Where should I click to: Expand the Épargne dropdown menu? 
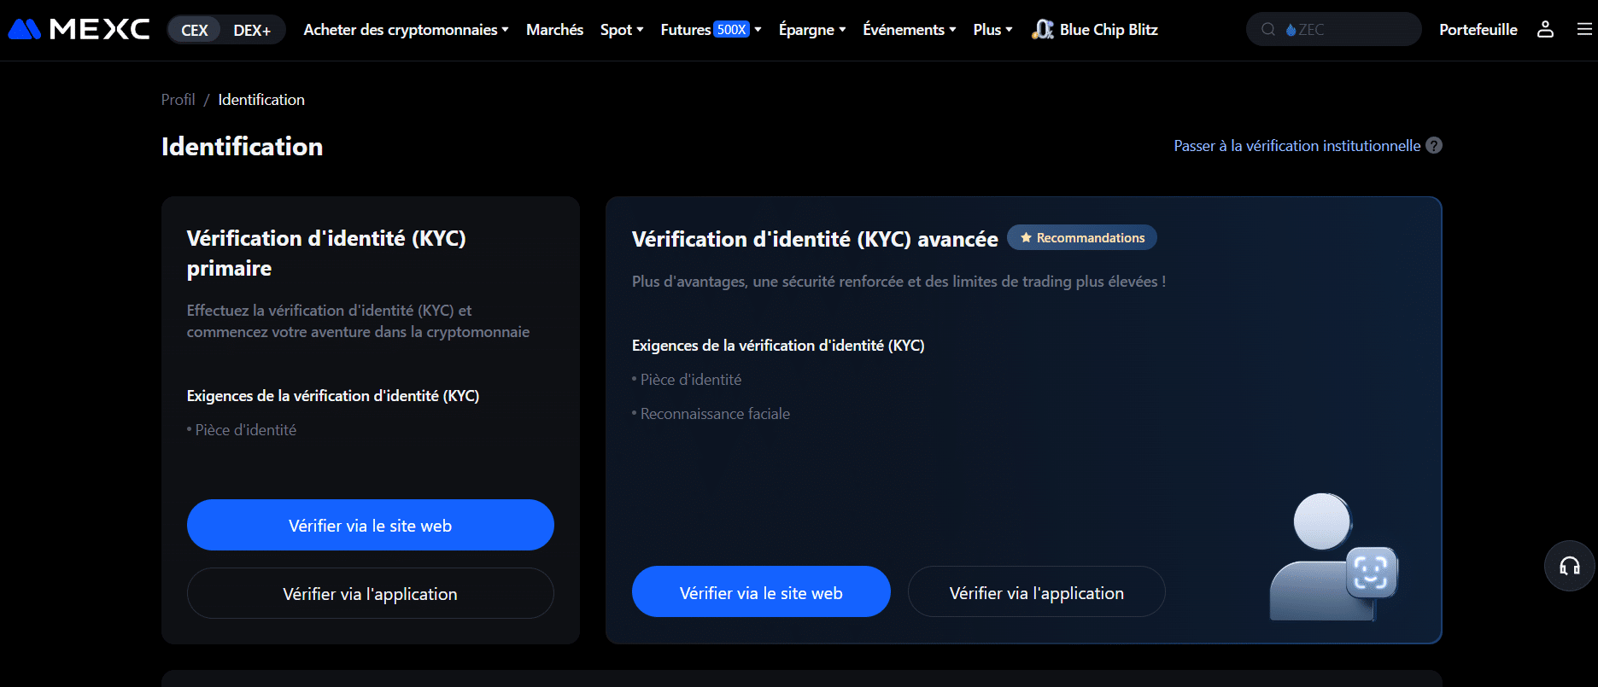pos(811,30)
